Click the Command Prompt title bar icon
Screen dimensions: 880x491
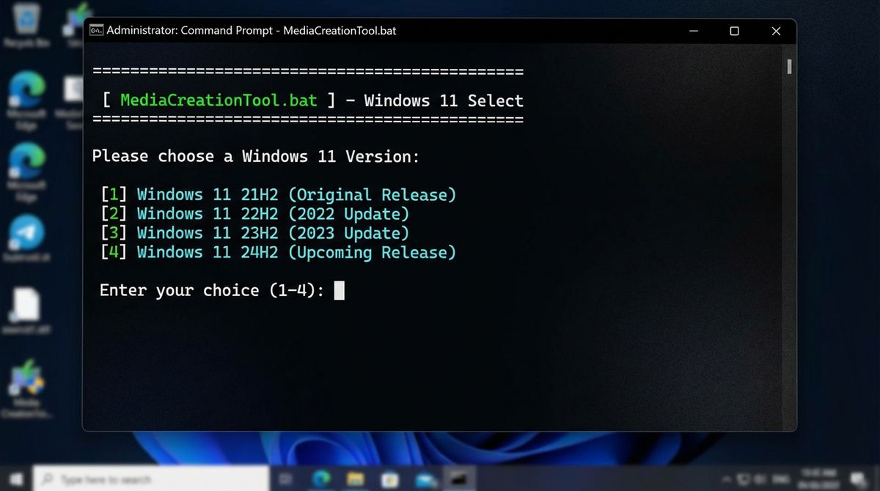coord(96,31)
